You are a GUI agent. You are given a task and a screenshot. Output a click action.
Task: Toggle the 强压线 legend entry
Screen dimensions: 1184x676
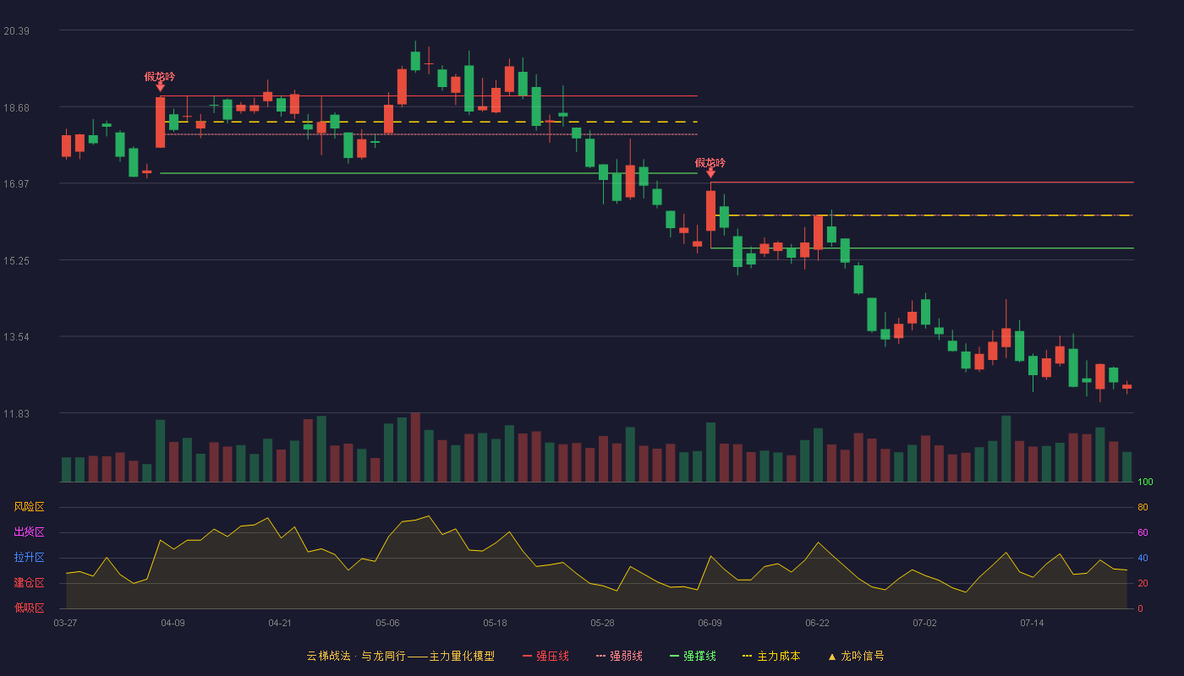coord(552,656)
